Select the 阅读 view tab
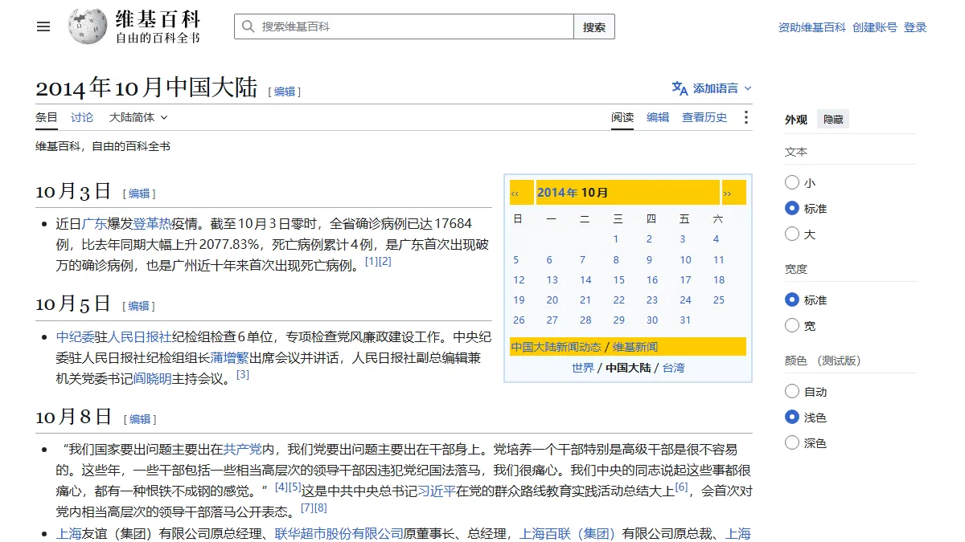This screenshot has height=542, width=965. [622, 117]
